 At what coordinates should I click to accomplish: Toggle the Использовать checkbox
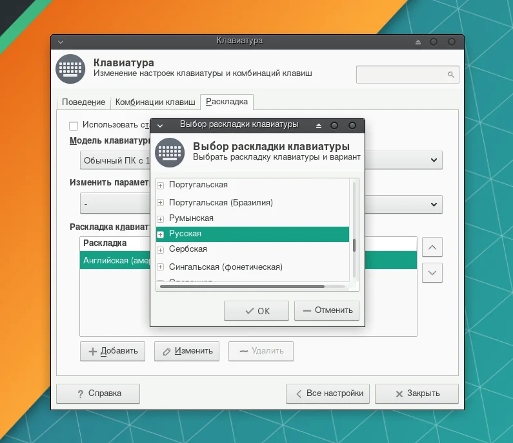coord(74,126)
